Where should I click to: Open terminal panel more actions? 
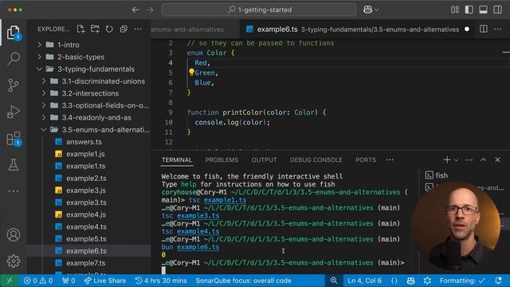[x=469, y=159]
